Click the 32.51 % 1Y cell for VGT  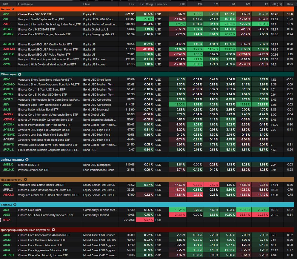click(260, 24)
